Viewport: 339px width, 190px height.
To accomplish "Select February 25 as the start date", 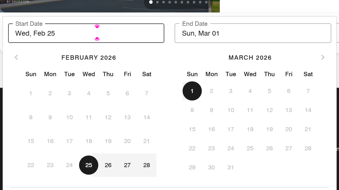I will click(x=89, y=165).
